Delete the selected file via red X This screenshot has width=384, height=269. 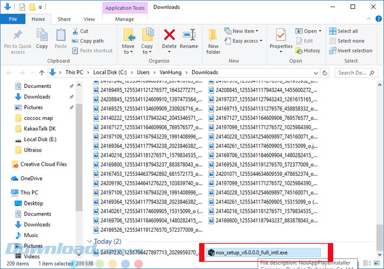pos(169,35)
